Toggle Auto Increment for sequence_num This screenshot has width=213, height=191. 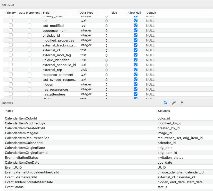[x=29, y=30]
